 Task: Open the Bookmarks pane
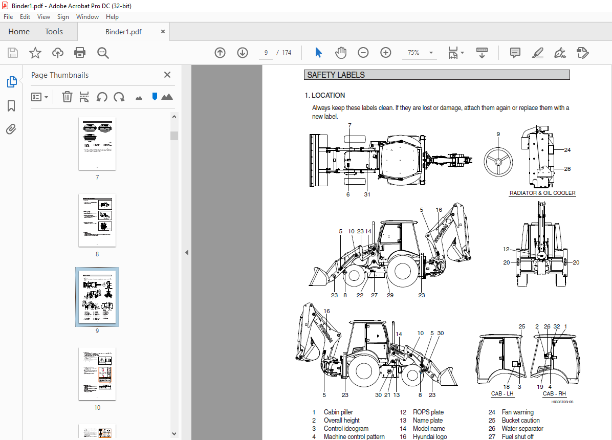pos(11,106)
